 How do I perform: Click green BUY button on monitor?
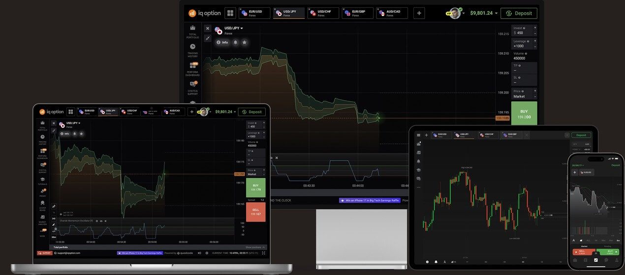[524, 114]
